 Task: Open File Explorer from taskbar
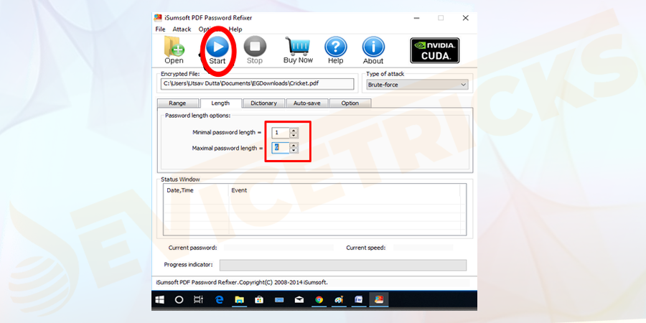239,300
